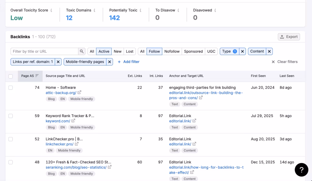
Task: Select the checkbox beside the attic-backup.org row
Action: (x=11, y=87)
